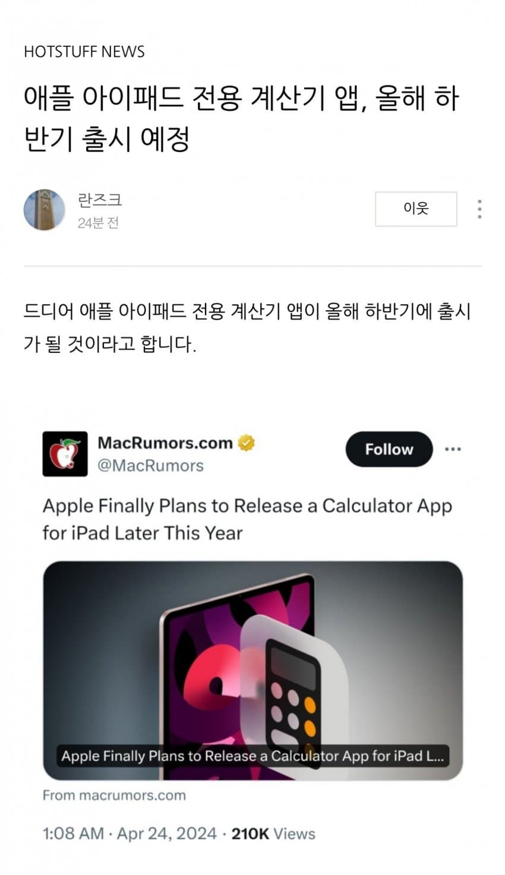Follow the MacRumors account
Image resolution: width=505 pixels, height=875 pixels.
pos(389,449)
